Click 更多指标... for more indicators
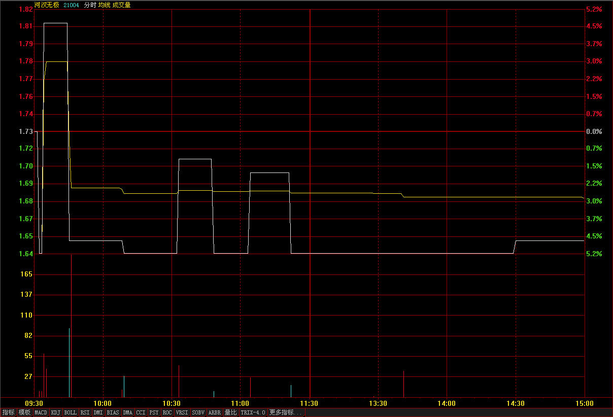 pos(286,412)
